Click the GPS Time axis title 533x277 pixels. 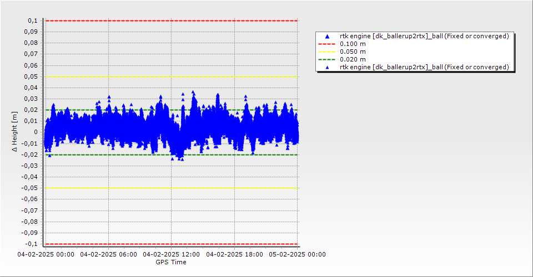pyautogui.click(x=171, y=262)
